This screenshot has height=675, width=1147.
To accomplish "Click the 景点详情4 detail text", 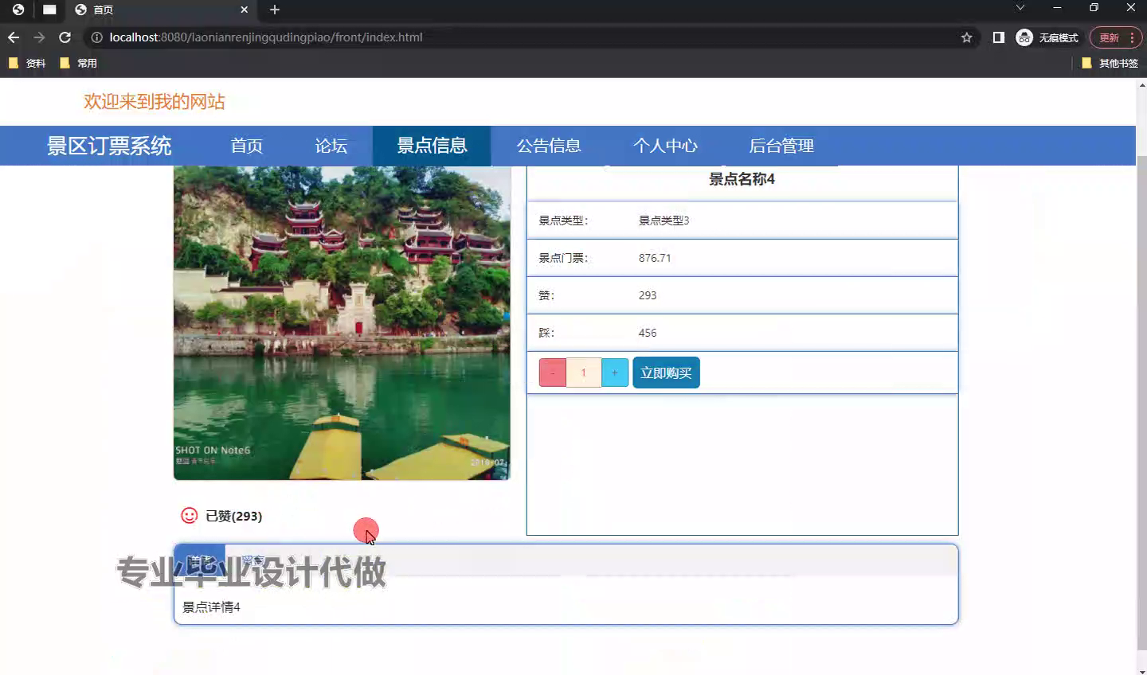I will tap(211, 607).
